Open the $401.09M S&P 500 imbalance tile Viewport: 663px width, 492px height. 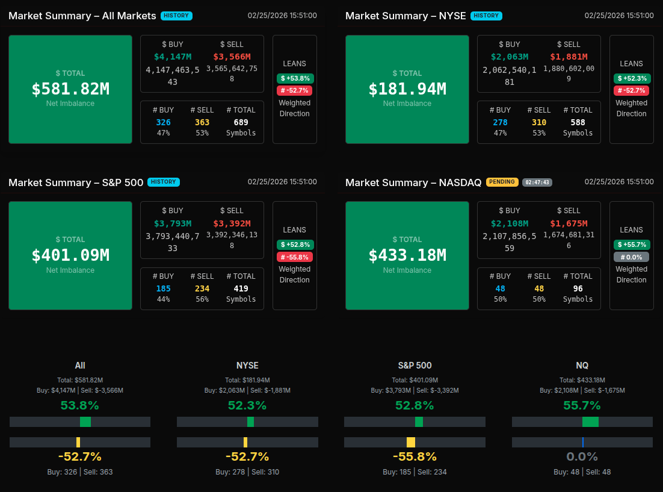point(70,255)
